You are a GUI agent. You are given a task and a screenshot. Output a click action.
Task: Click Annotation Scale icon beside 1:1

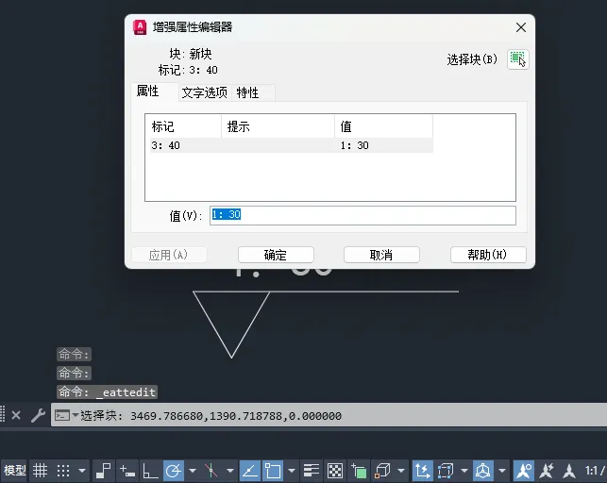coord(569,471)
